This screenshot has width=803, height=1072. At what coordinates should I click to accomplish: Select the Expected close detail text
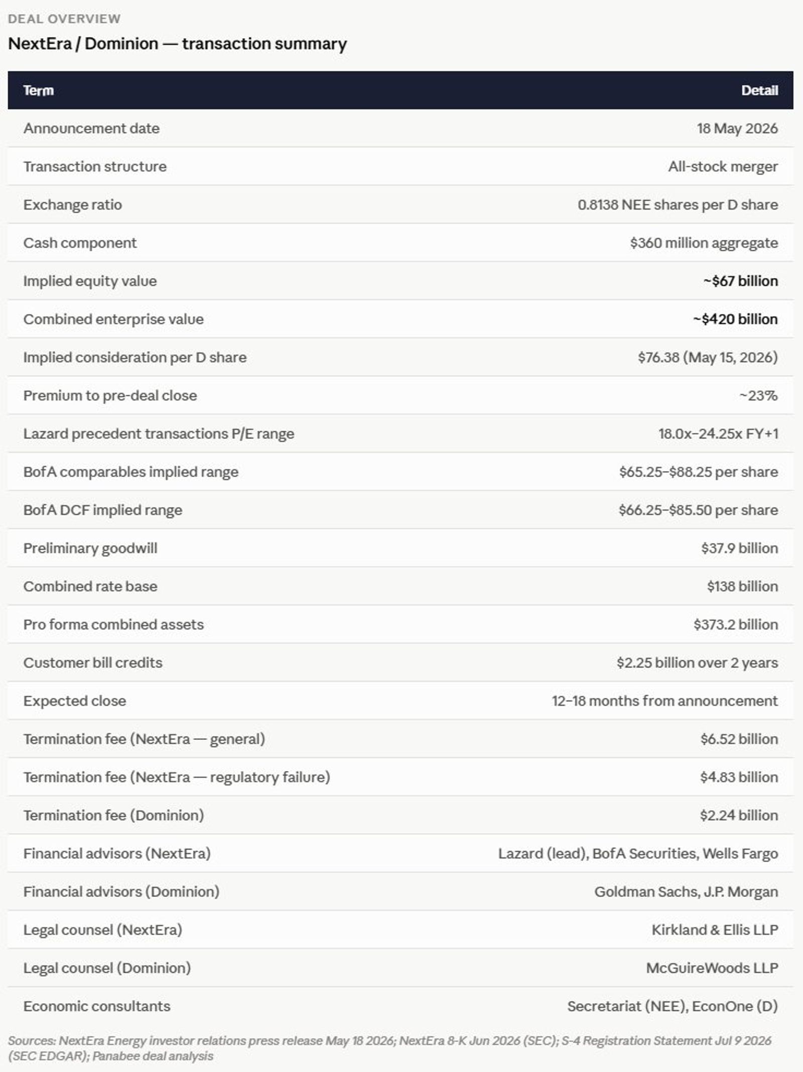[x=665, y=701]
